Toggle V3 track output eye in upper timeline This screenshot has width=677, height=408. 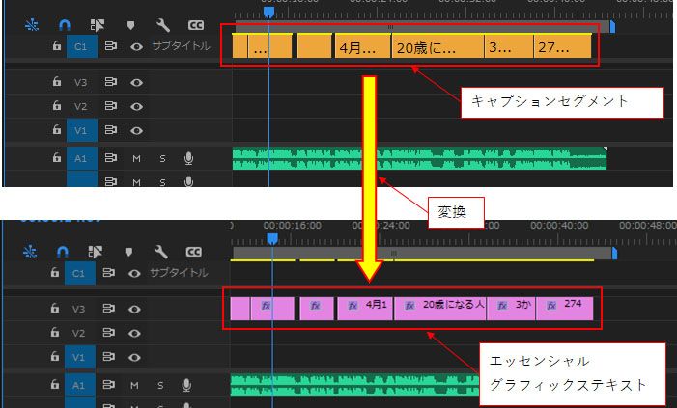(x=136, y=82)
